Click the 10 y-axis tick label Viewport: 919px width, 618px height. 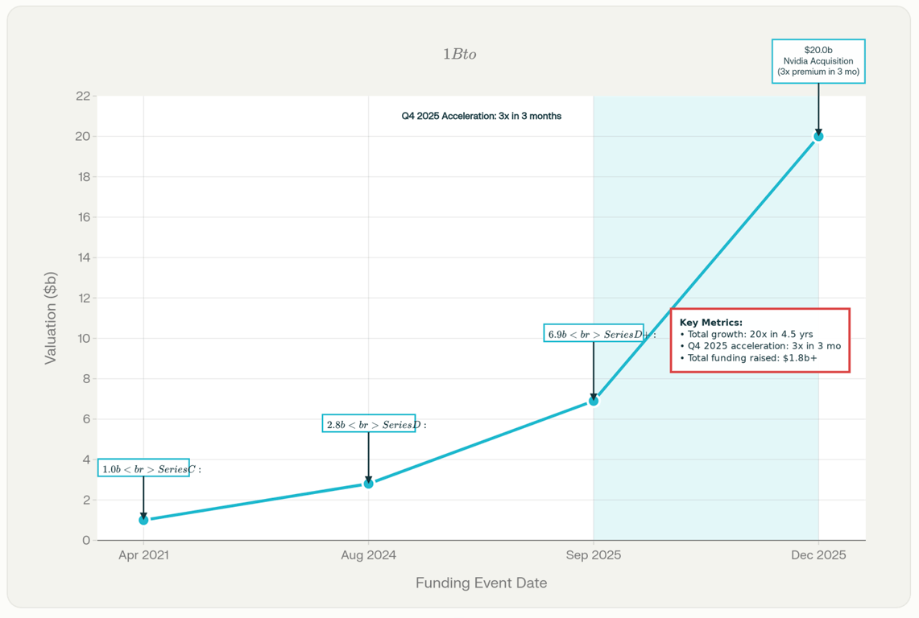coord(83,339)
